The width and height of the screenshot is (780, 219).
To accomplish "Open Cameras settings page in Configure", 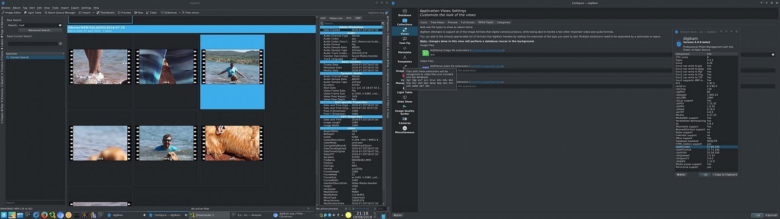I will coord(405,121).
